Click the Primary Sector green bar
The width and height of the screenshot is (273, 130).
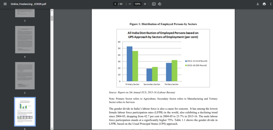click(x=135, y=66)
